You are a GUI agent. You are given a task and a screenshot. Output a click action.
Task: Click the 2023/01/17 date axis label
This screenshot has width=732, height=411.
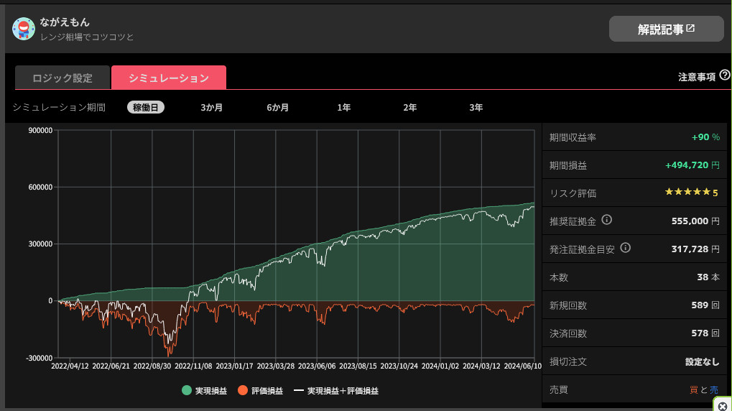click(x=234, y=366)
